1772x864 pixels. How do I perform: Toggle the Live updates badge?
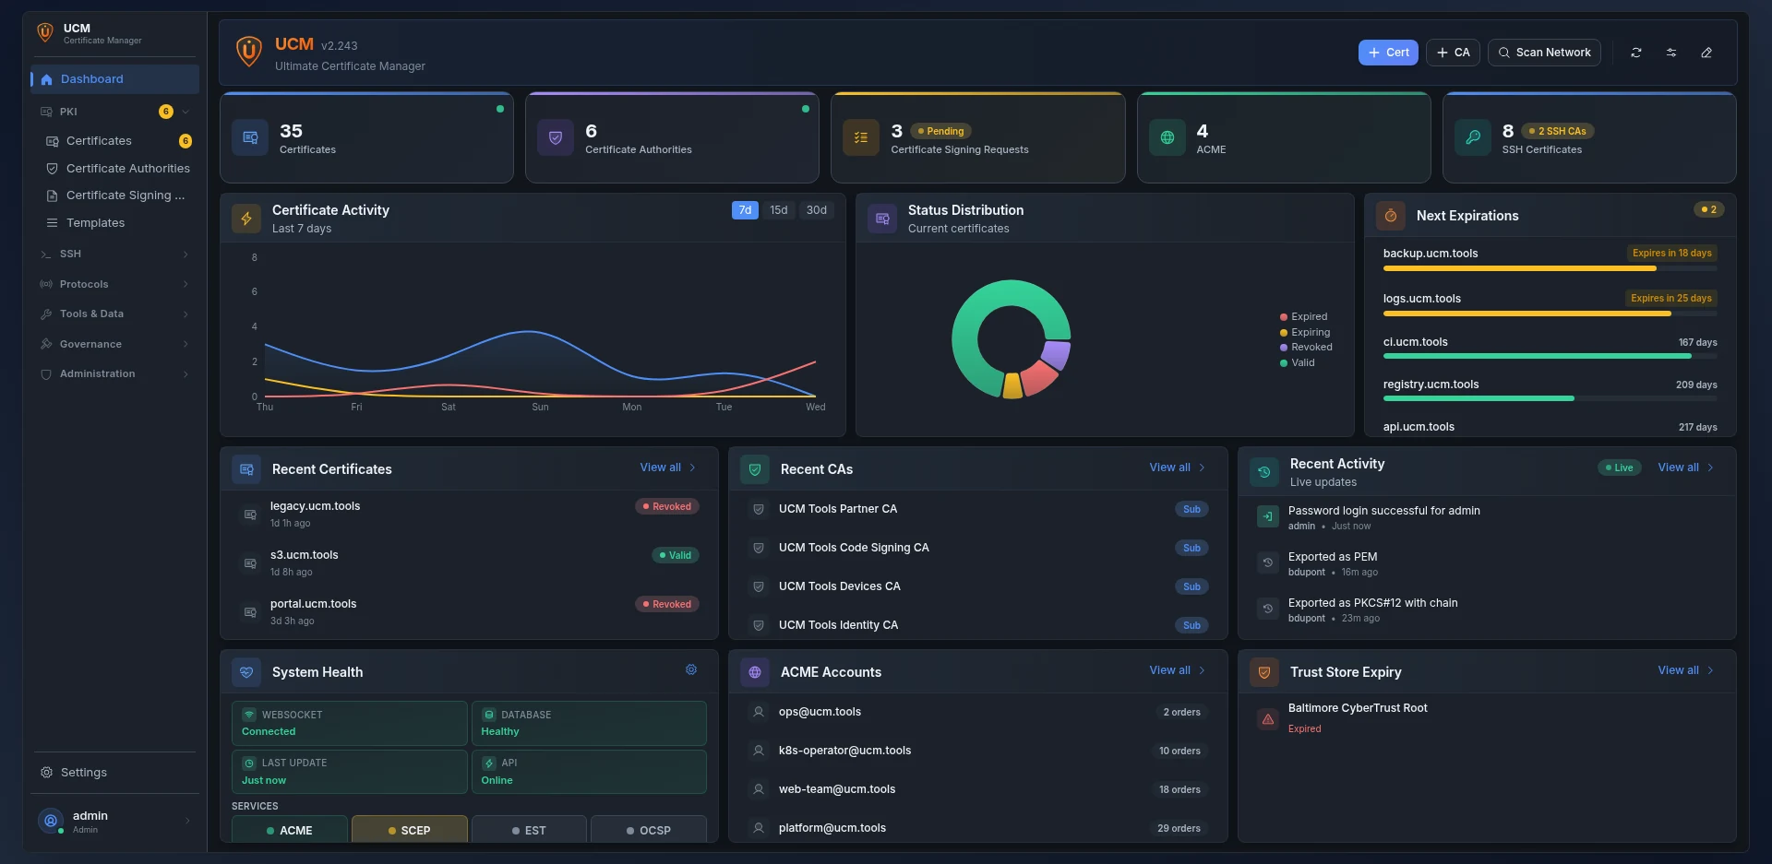tap(1620, 468)
